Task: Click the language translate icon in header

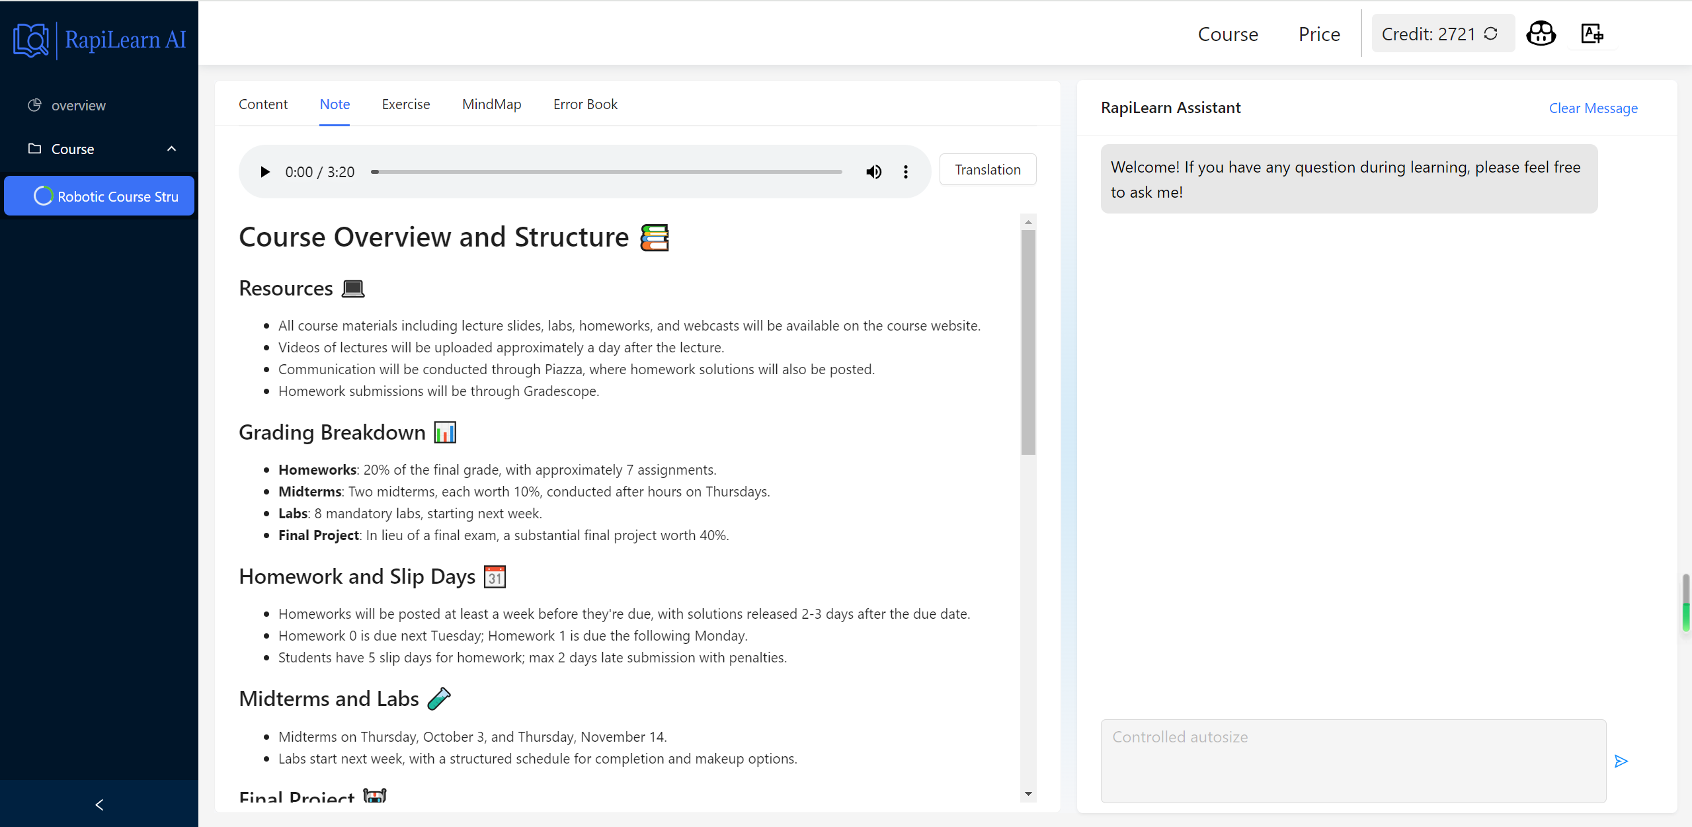Action: click(1591, 34)
